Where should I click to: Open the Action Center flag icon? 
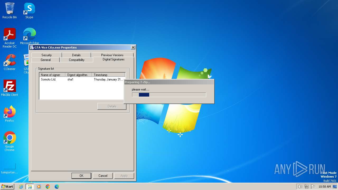(x=313, y=187)
